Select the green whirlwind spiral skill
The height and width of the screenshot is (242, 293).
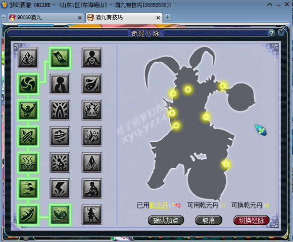point(28,84)
